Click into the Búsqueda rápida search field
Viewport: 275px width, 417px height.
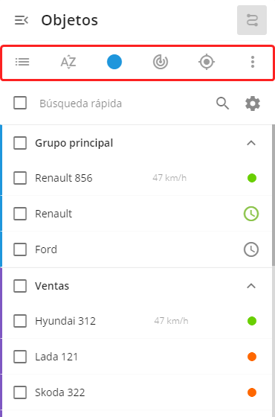(x=125, y=104)
